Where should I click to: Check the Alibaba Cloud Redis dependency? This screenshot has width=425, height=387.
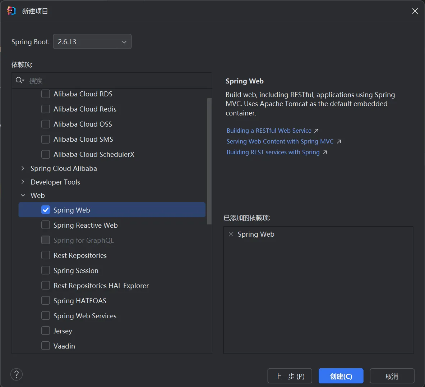coord(46,109)
